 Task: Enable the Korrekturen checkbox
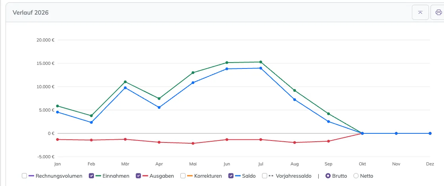pos(183,176)
